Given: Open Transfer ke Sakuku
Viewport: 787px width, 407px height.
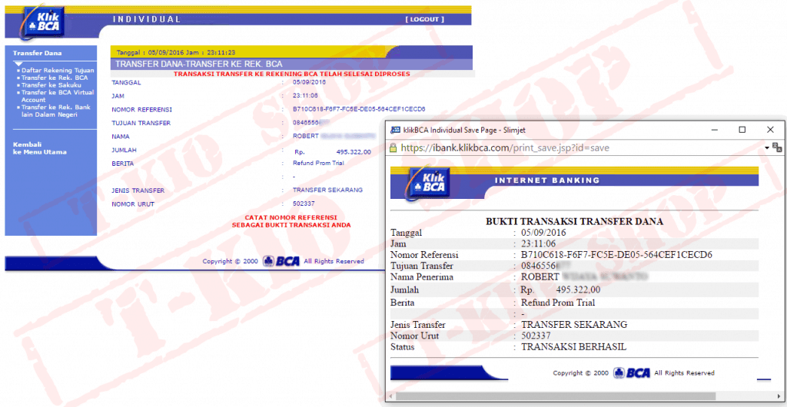Looking at the screenshot, I should tap(51, 85).
